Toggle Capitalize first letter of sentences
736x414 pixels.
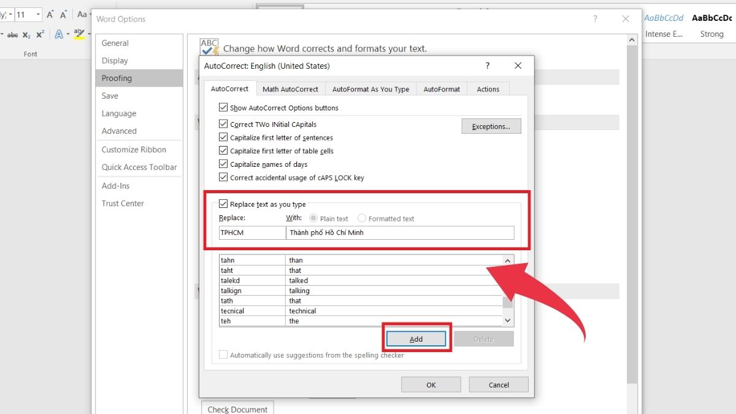coord(223,137)
